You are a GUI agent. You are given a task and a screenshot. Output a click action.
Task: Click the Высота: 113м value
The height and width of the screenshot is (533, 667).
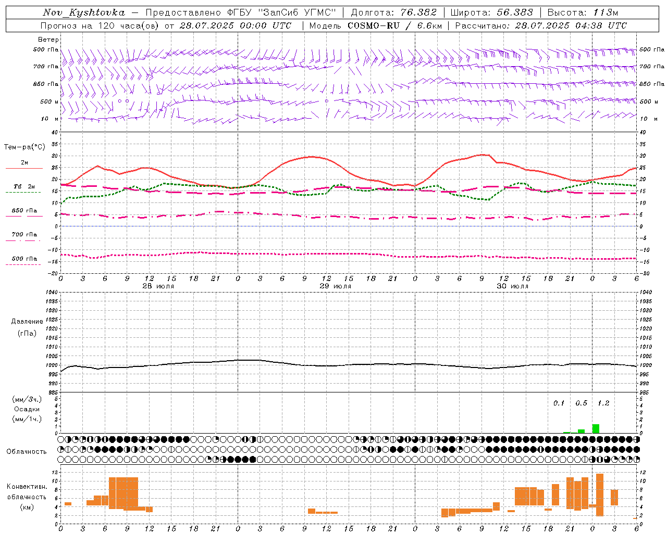coord(583,12)
